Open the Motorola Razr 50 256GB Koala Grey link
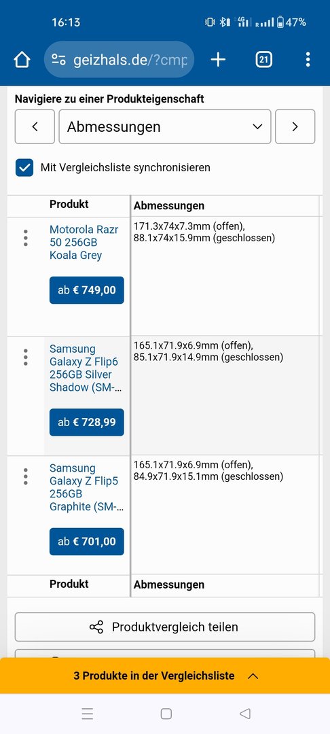The width and height of the screenshot is (330, 734). [x=84, y=243]
